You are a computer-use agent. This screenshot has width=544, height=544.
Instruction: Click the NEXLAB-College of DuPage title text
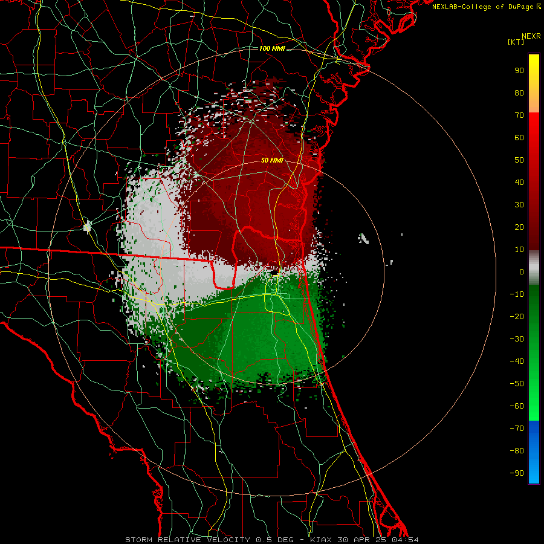(484, 7)
